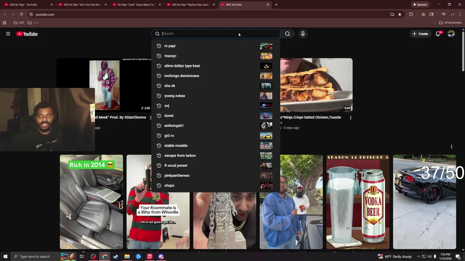Open options for the Salted Chicken Toastie video
465x261 pixels.
click(351, 117)
